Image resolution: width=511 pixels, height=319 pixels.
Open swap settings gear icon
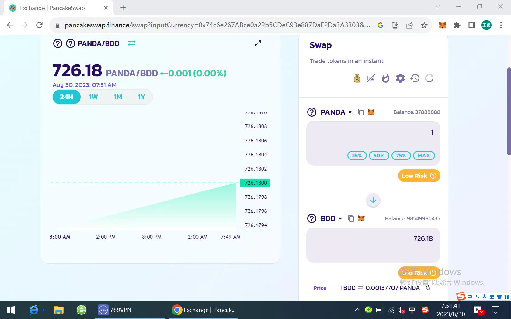tap(400, 78)
